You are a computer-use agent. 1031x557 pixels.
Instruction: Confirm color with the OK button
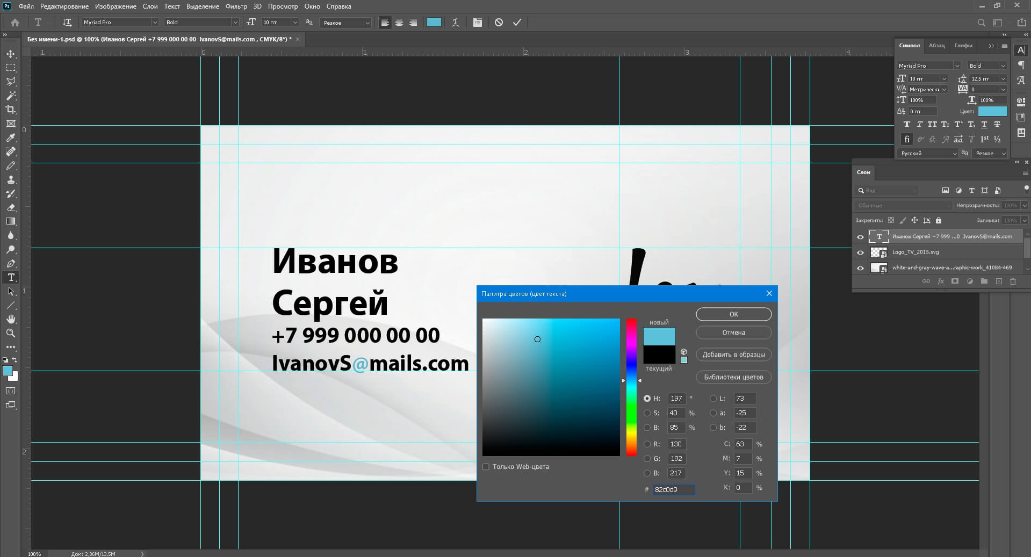click(733, 314)
